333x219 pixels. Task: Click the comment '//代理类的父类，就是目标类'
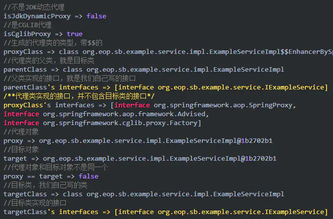pyautogui.click(x=49, y=61)
